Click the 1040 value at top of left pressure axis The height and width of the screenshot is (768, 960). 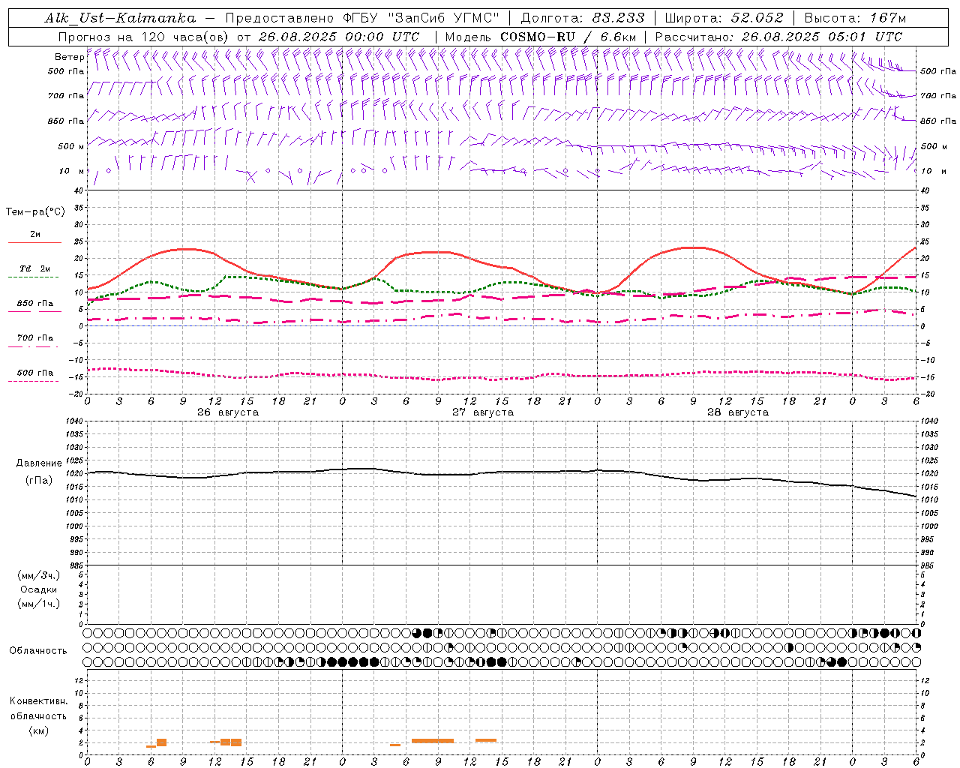pos(74,421)
